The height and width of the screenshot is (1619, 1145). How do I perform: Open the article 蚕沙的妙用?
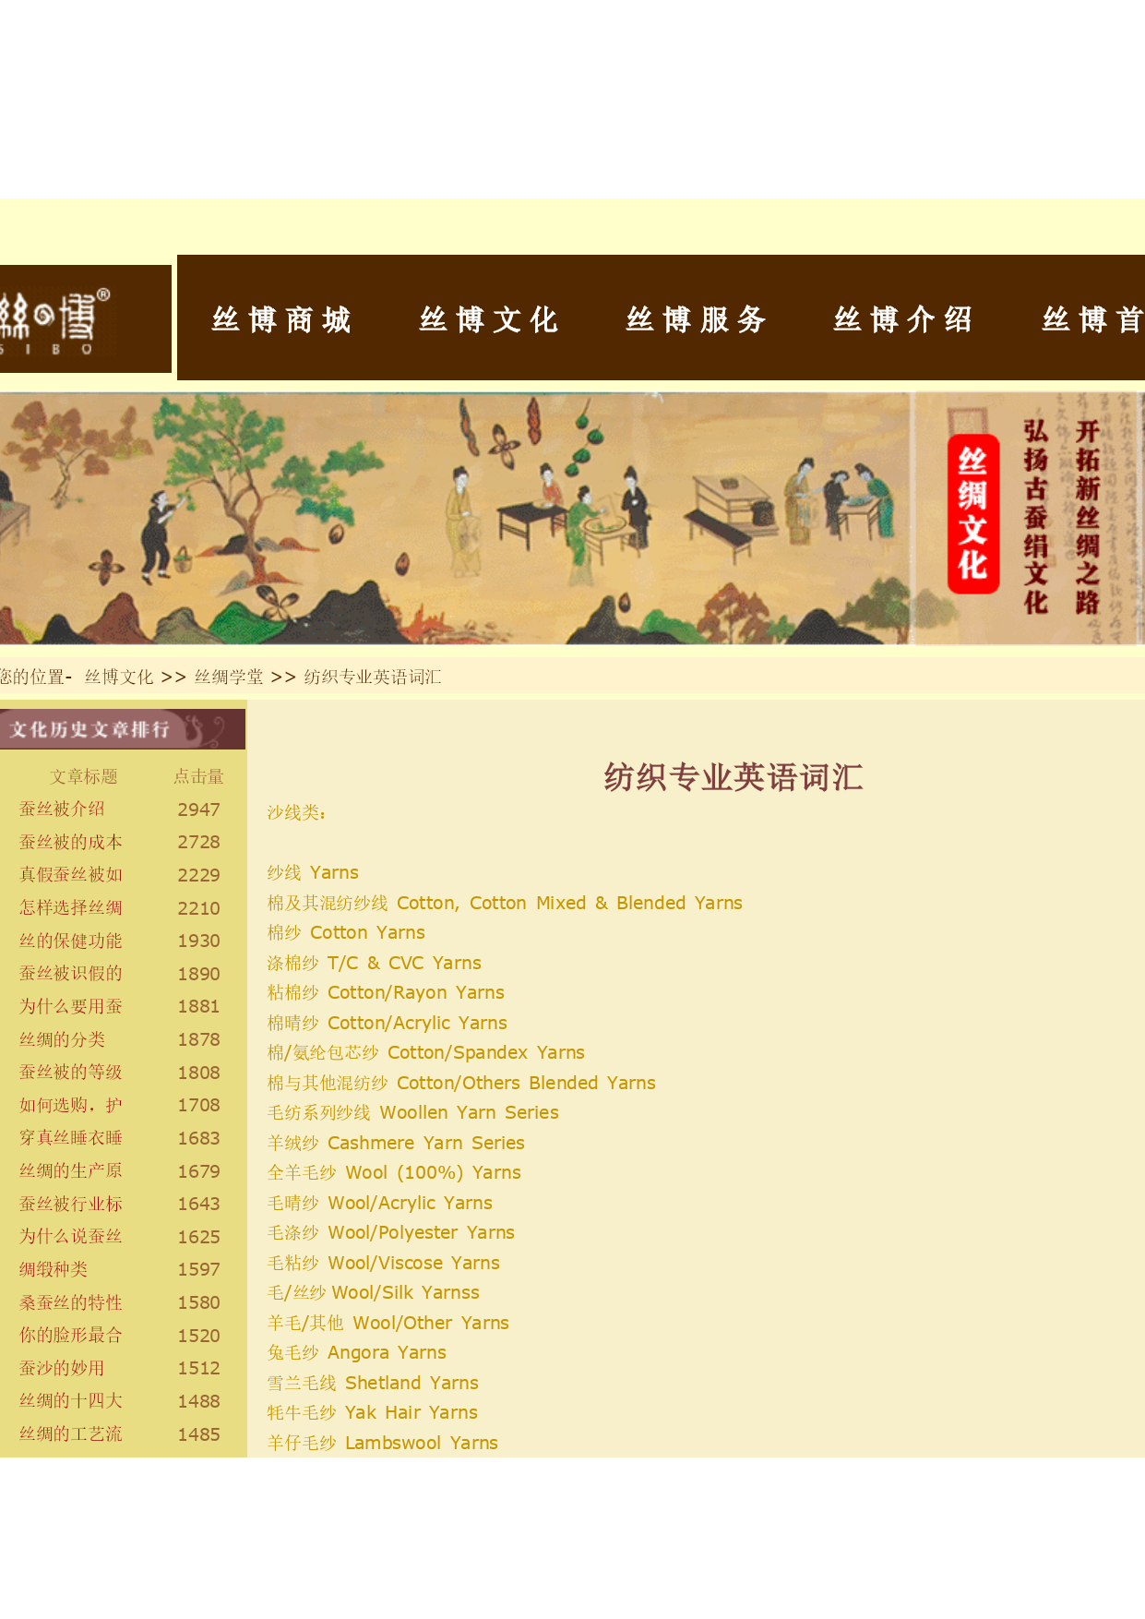point(62,1368)
